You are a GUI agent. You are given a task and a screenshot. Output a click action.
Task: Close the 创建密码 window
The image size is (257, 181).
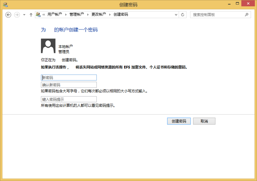point(248,4)
